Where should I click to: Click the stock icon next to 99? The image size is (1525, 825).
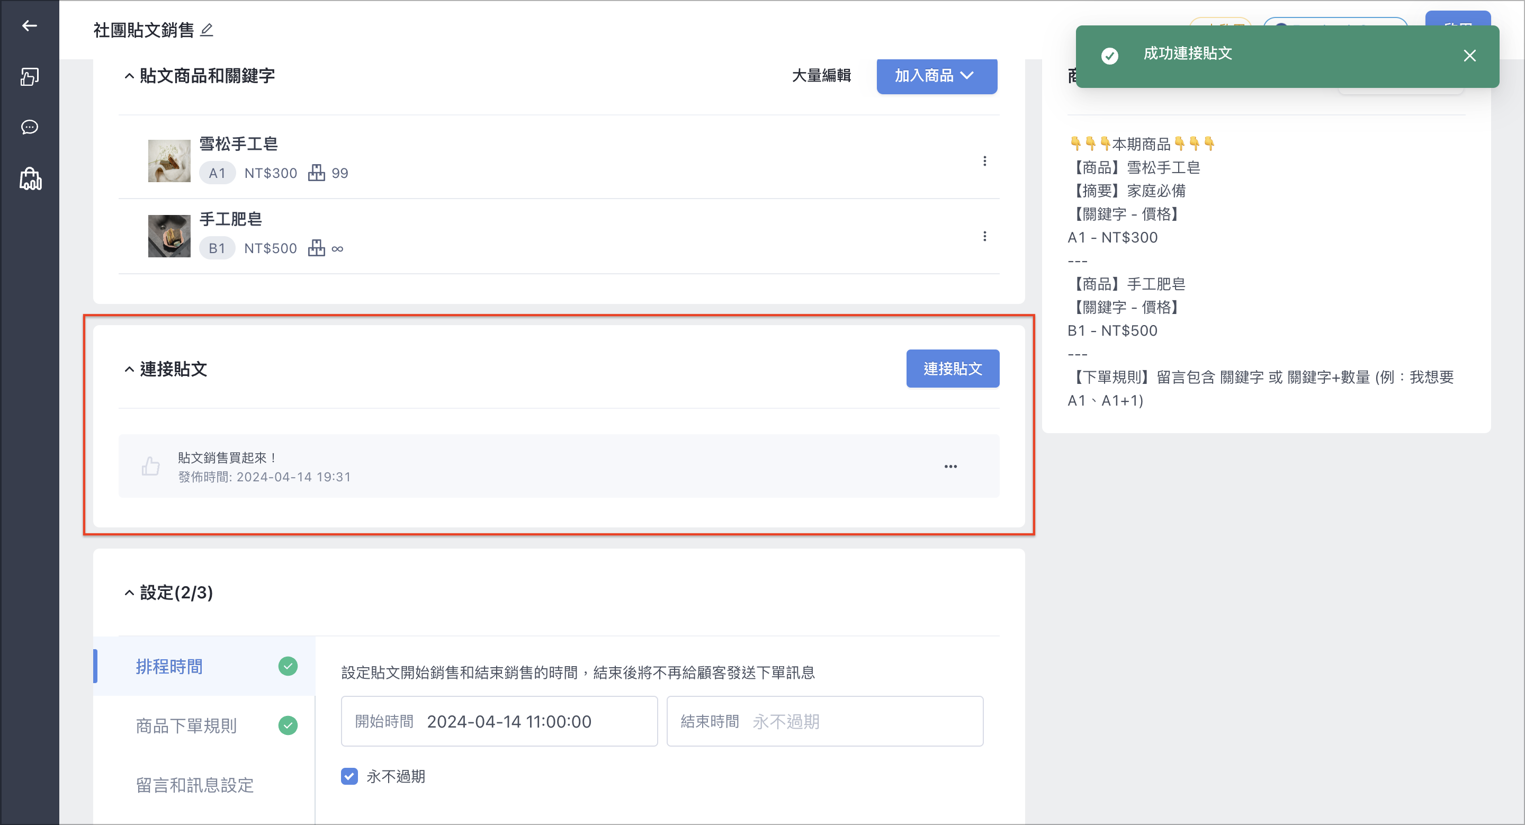[316, 173]
